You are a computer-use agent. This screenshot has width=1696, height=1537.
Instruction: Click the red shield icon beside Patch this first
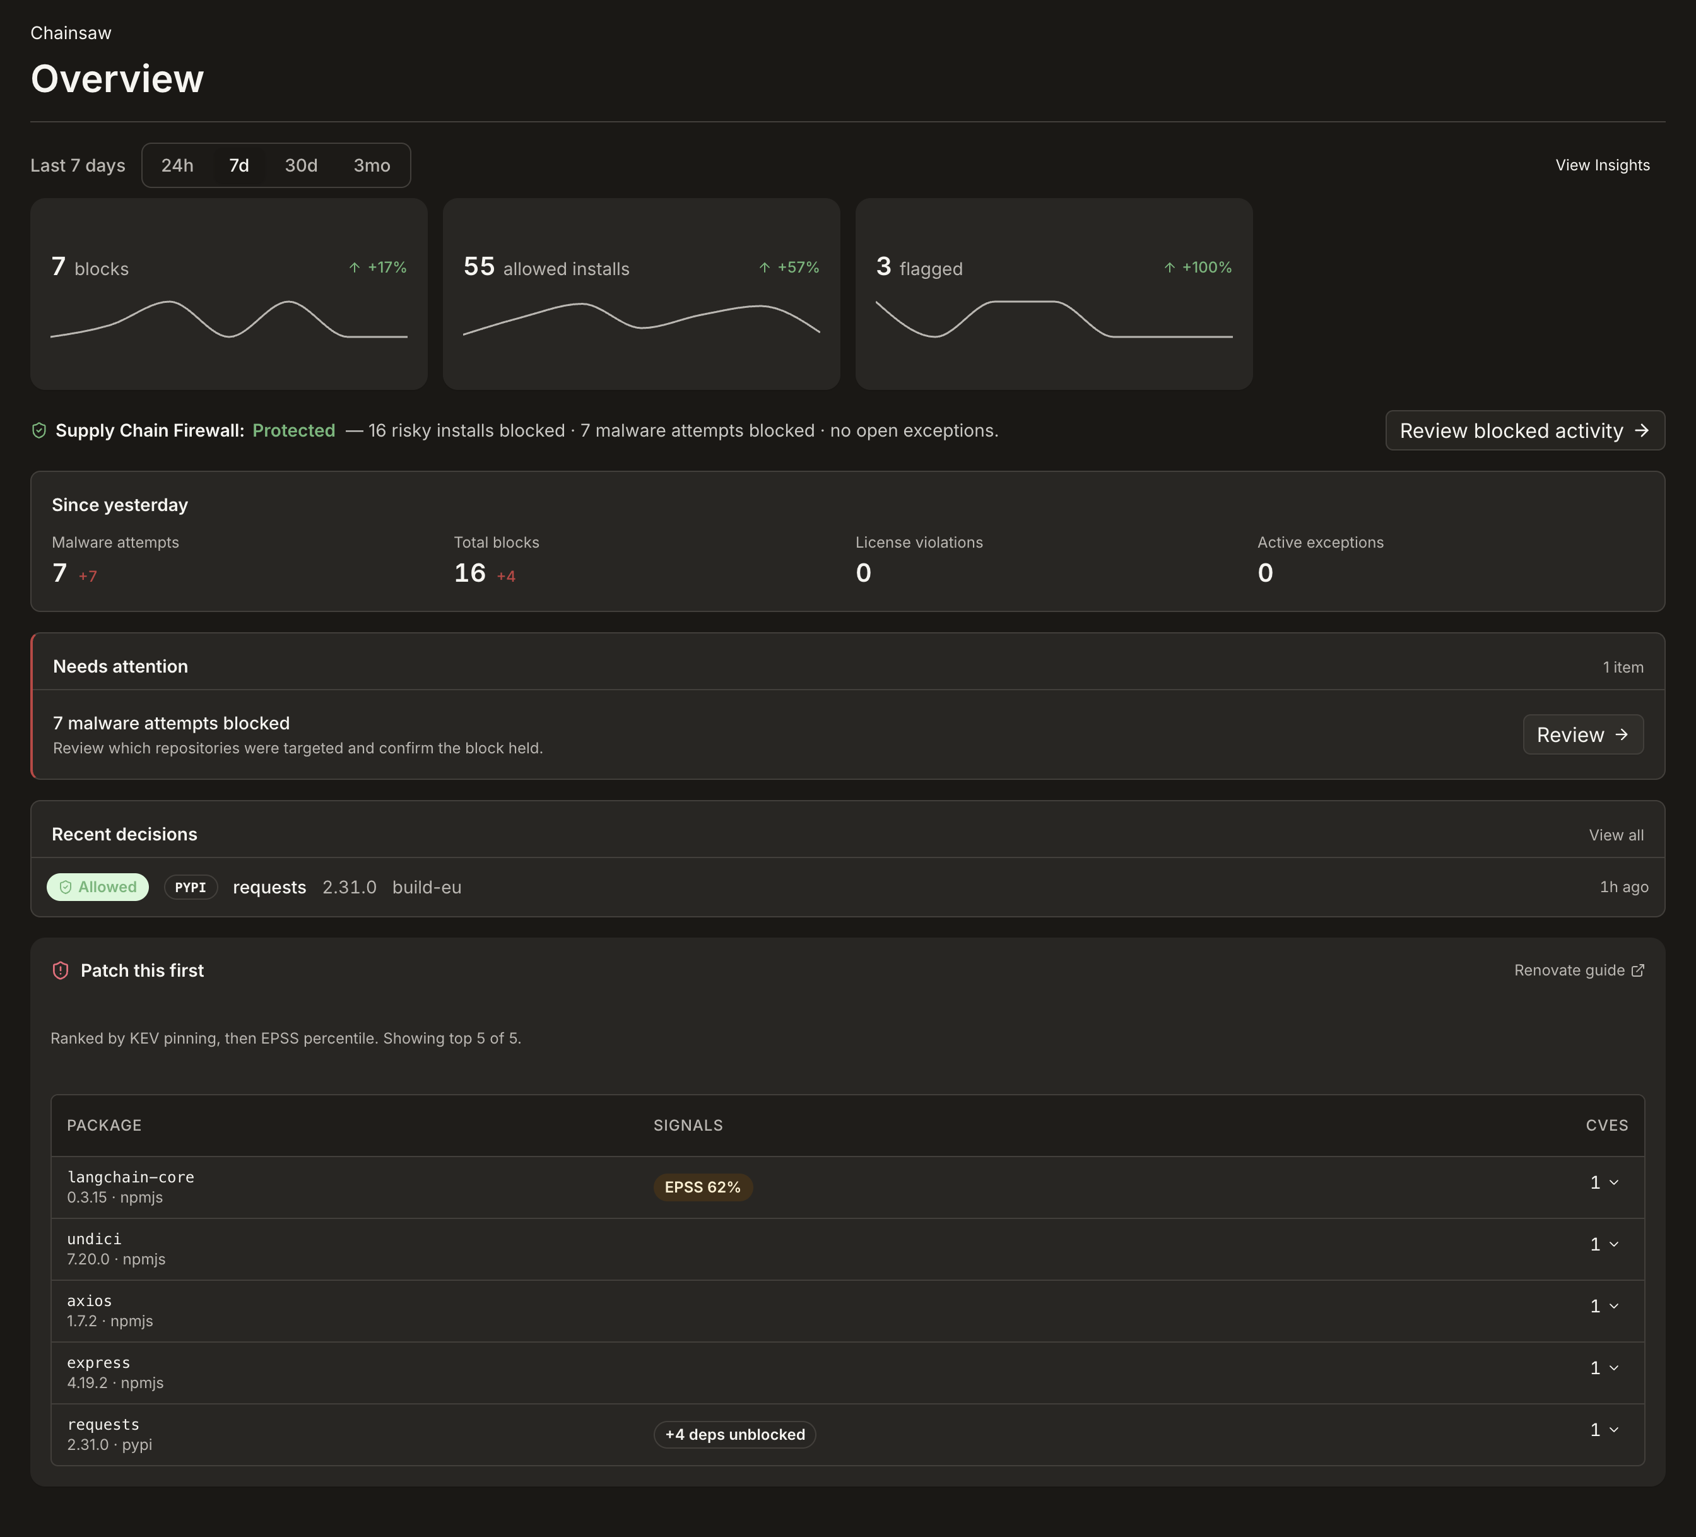(x=61, y=970)
